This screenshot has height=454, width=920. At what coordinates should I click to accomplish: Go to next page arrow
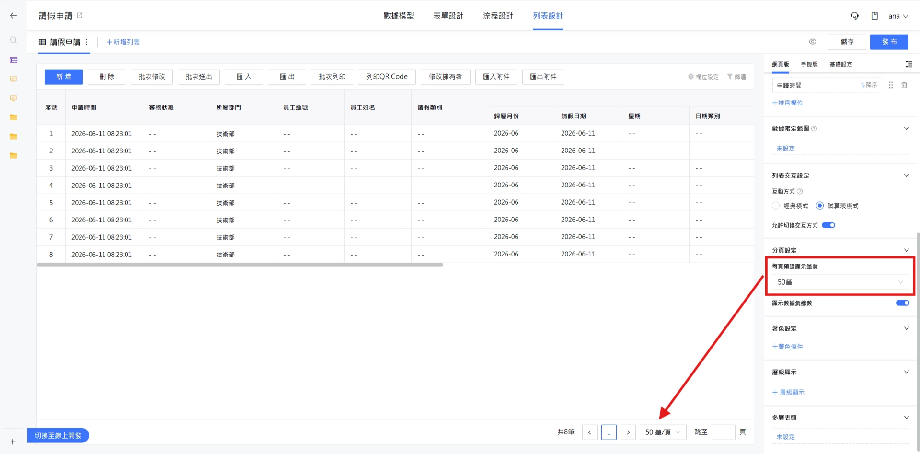point(628,432)
